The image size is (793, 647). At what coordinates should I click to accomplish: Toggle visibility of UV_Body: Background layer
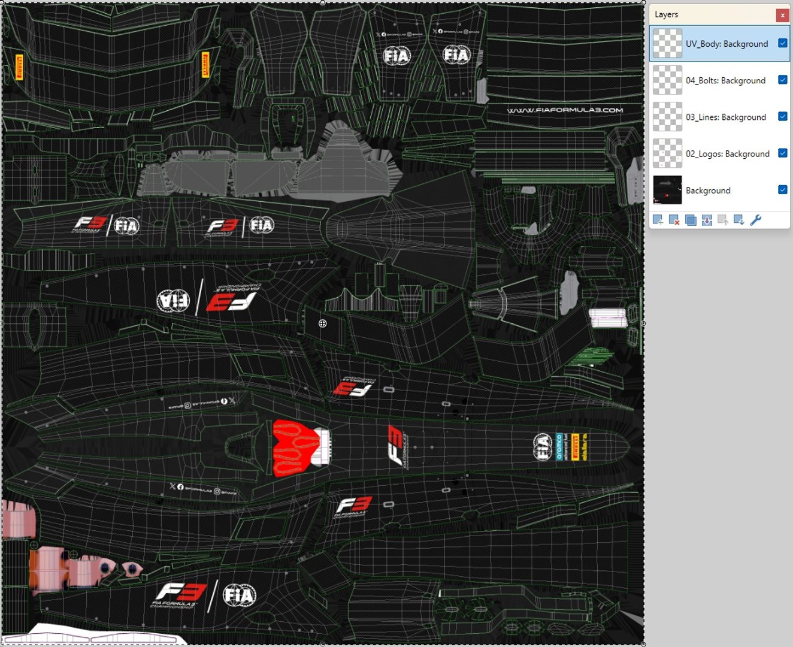point(782,43)
